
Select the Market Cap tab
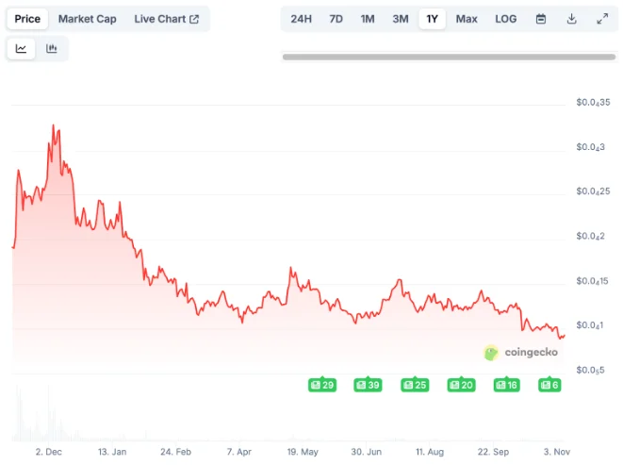(x=88, y=19)
